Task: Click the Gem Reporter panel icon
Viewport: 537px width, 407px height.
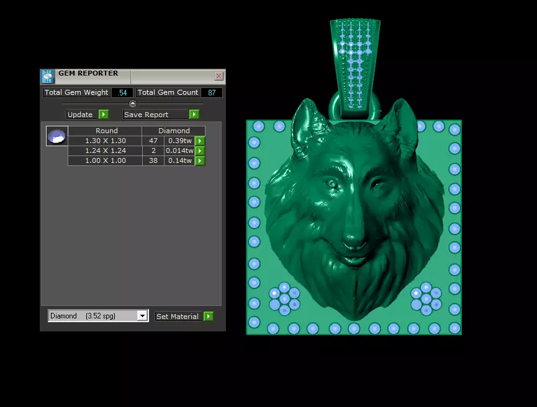Action: tap(47, 77)
